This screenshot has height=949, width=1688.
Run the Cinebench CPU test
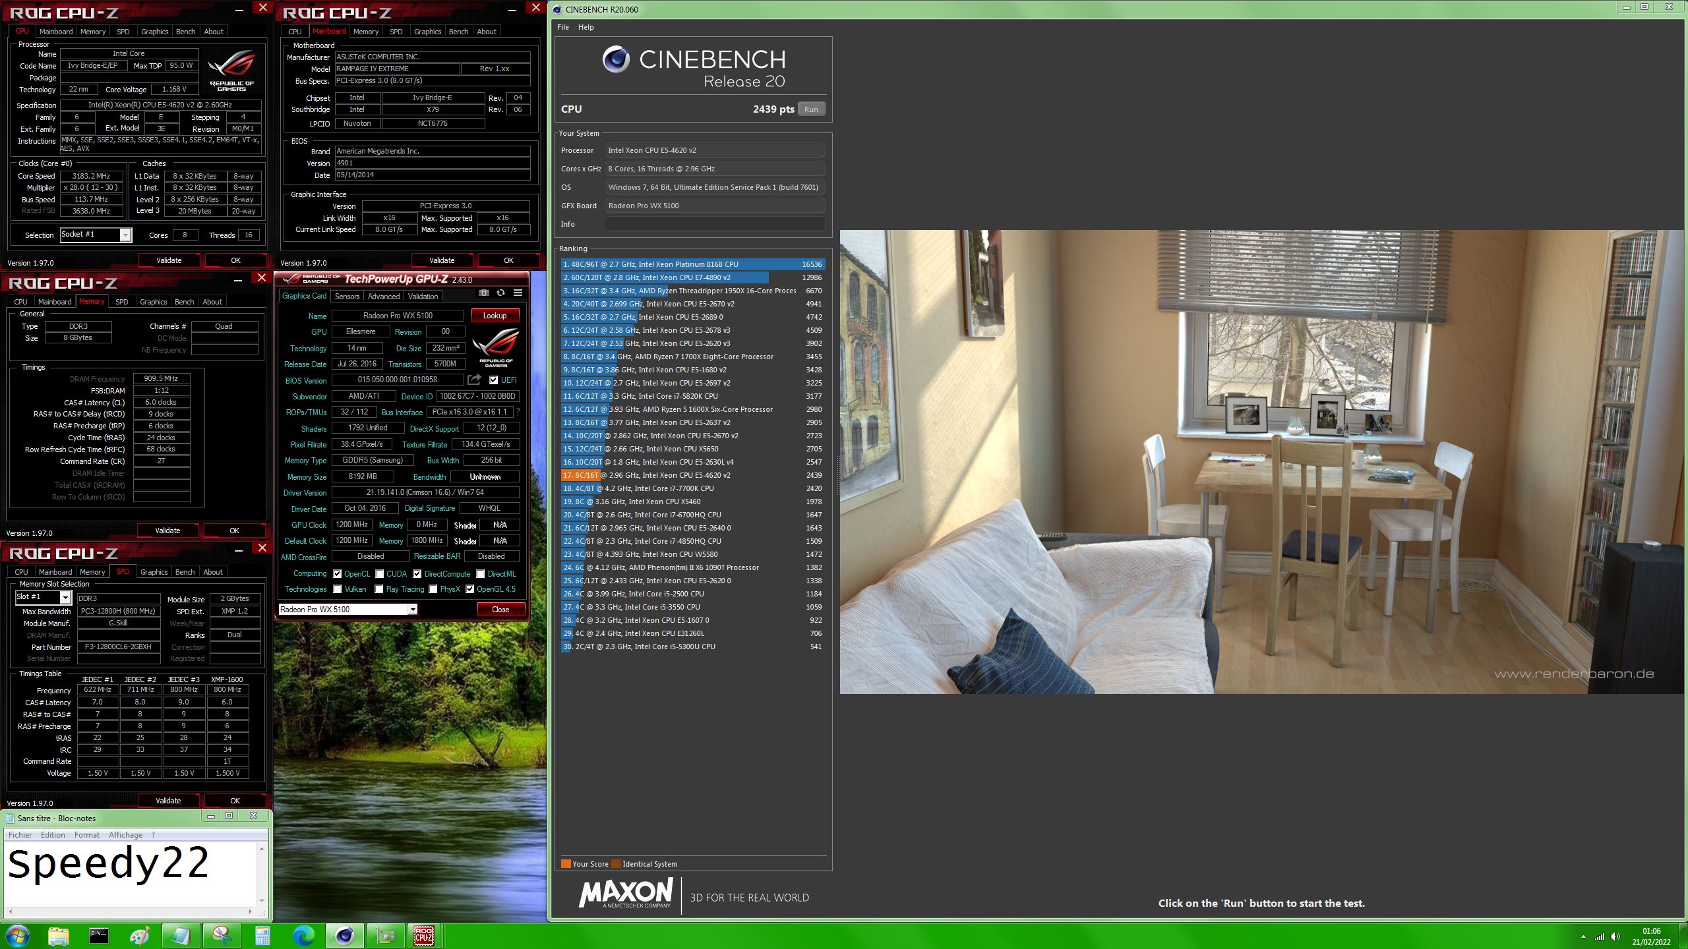tap(811, 109)
